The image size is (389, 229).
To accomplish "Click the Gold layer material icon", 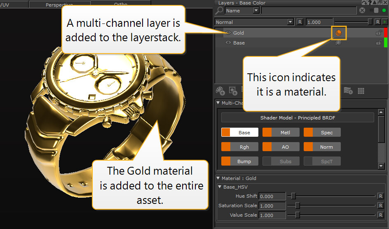I will [338, 33].
